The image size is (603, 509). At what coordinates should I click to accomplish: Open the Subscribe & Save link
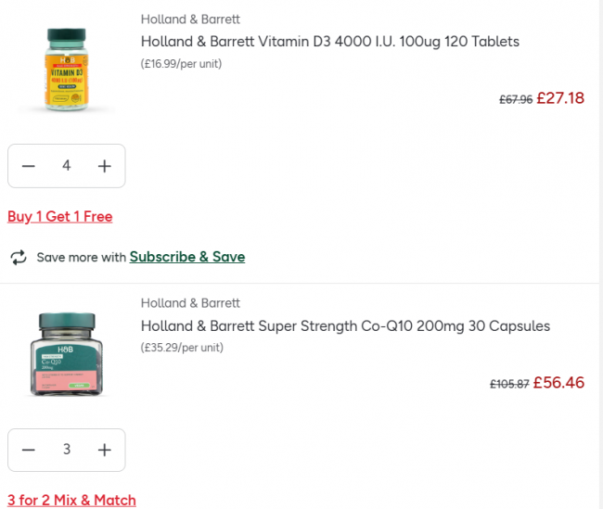pyautogui.click(x=187, y=257)
